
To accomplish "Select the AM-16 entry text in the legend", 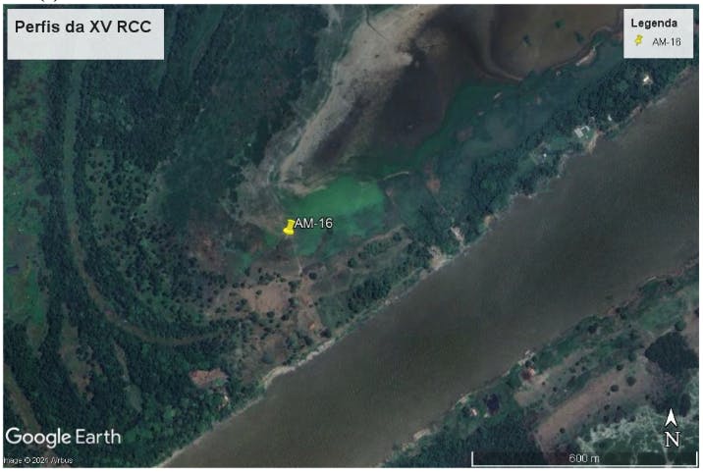I will coord(667,42).
